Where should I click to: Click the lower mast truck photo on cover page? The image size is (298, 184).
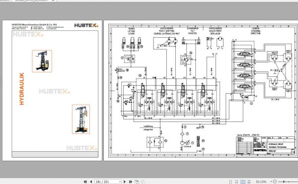click(x=81, y=119)
